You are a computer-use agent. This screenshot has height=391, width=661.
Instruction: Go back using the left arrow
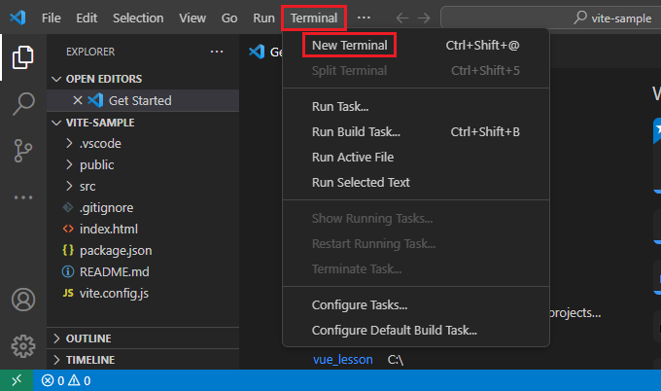(x=402, y=18)
